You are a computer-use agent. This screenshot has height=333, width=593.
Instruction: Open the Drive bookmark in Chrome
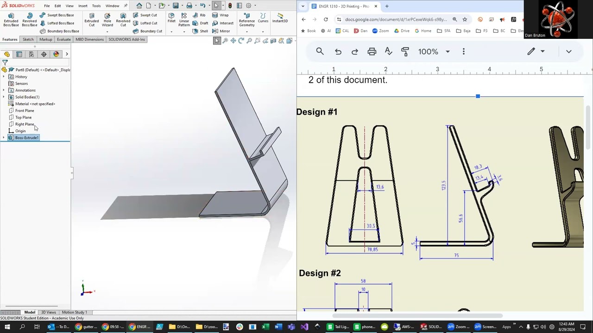[402, 31]
